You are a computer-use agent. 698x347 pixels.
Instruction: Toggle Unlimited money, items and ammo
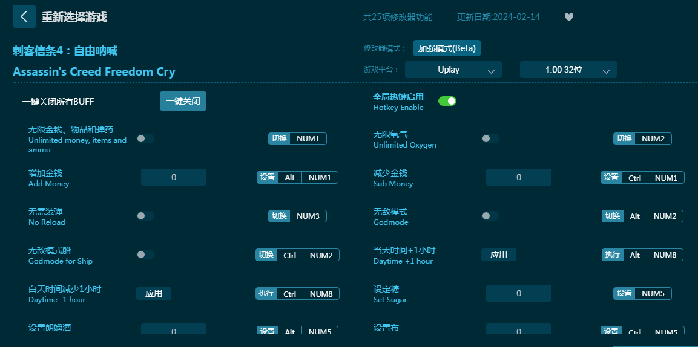click(145, 138)
